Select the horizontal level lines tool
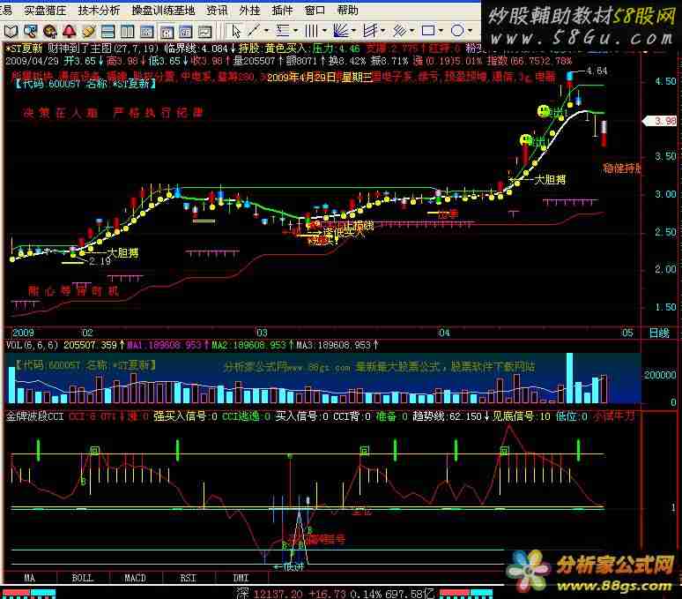The image size is (682, 599). coord(283,31)
